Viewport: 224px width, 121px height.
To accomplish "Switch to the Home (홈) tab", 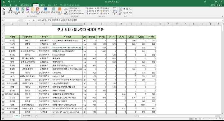I will tap(10, 5).
